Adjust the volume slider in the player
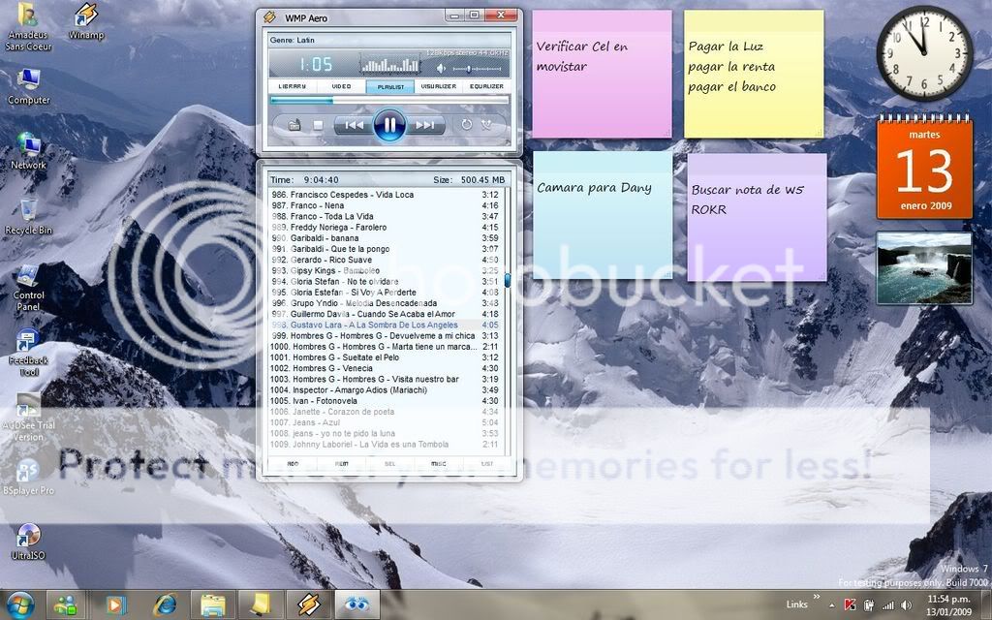Image resolution: width=992 pixels, height=620 pixels. [478, 69]
